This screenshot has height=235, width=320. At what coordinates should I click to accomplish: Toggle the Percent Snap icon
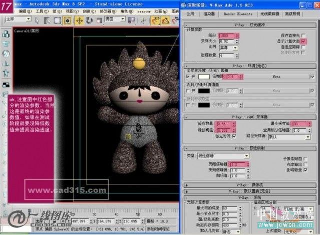175,21
